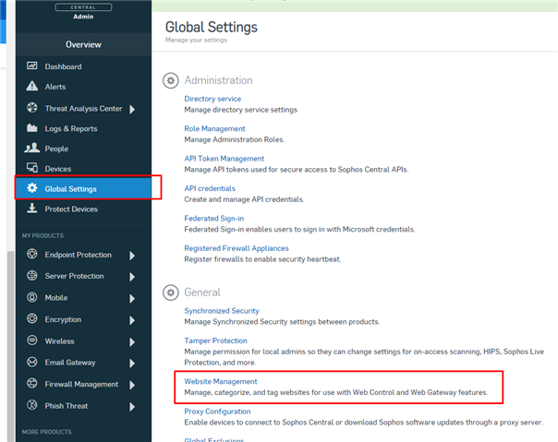This screenshot has width=558, height=442.
Task: Open Website Management link
Action: pos(220,381)
